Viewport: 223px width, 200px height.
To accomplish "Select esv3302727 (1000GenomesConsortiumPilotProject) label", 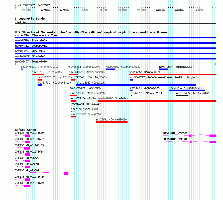I will click(x=164, y=77).
